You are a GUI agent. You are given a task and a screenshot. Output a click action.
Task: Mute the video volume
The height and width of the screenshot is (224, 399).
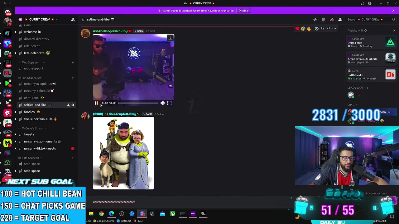[163, 103]
